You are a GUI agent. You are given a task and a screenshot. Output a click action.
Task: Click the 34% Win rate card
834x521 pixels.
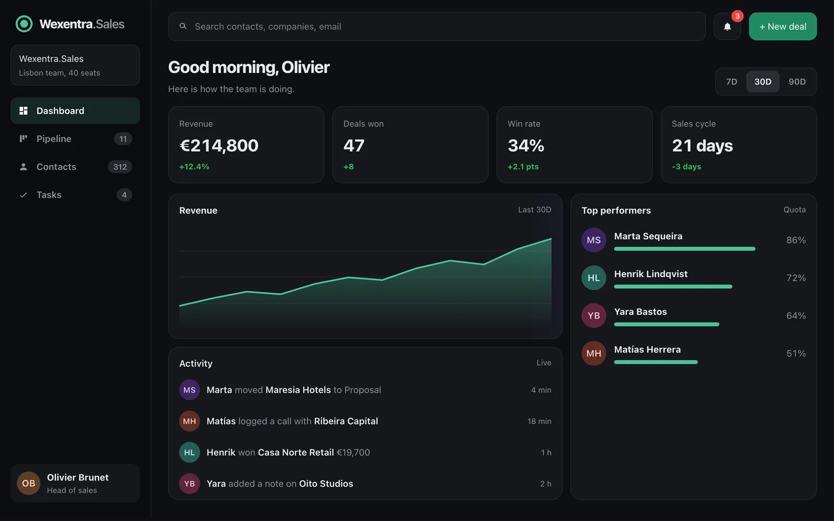[574, 145]
